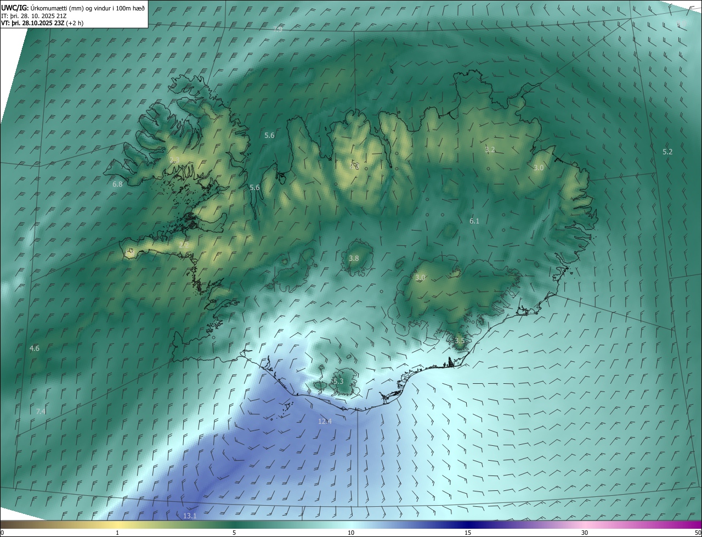Click the 12.4 precipitation value
The image size is (702, 537).
click(x=325, y=421)
